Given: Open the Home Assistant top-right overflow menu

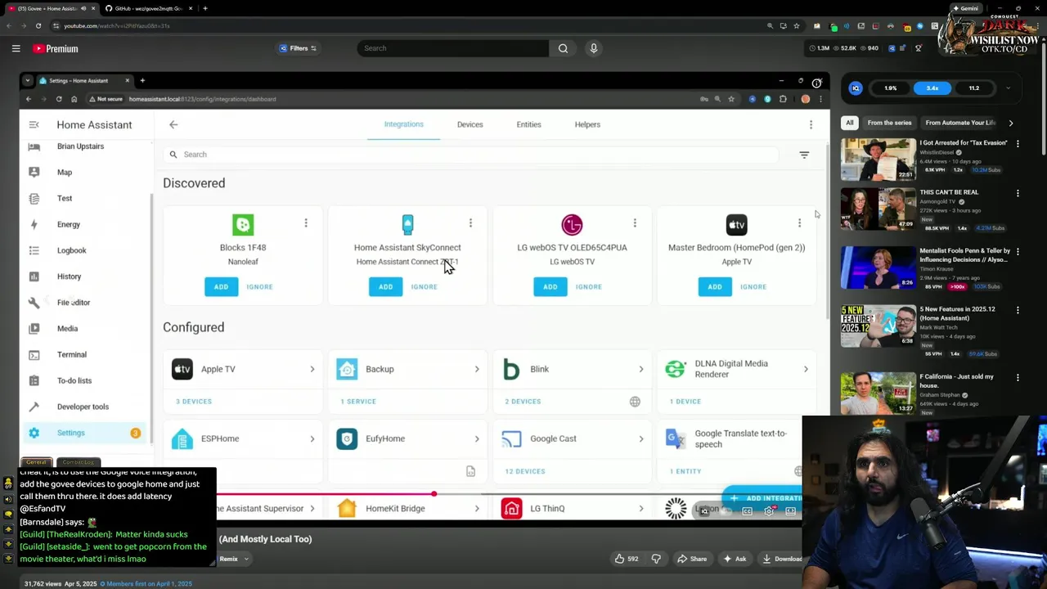Looking at the screenshot, I should 811,124.
